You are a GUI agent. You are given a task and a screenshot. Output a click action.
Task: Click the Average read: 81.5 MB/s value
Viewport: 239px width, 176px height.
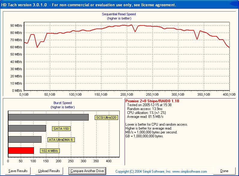pyautogui.click(x=145, y=117)
